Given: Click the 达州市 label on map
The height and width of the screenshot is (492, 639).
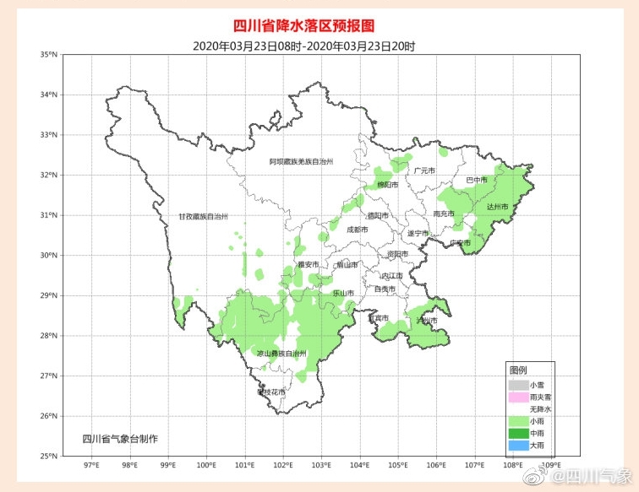Looking at the screenshot, I should pyautogui.click(x=497, y=207).
